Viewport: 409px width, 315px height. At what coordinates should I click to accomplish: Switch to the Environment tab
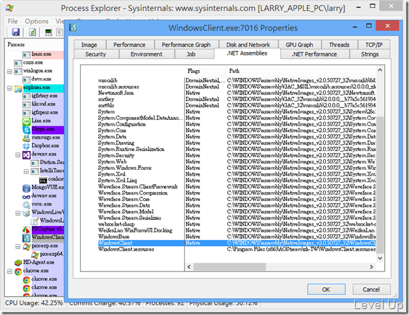(x=146, y=54)
